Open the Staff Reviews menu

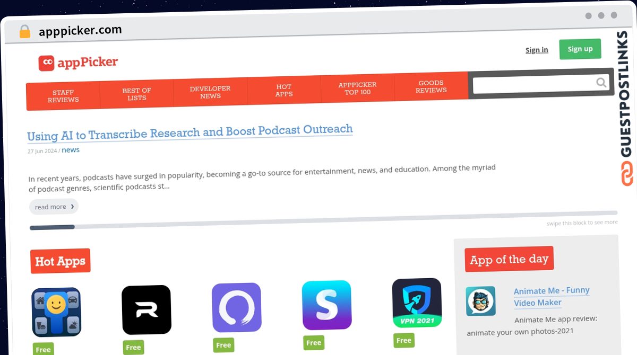[x=63, y=96]
